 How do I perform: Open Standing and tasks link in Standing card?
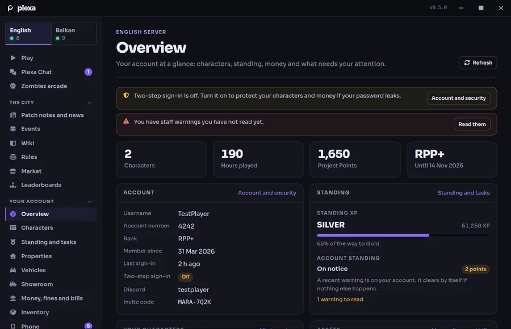[x=463, y=193]
